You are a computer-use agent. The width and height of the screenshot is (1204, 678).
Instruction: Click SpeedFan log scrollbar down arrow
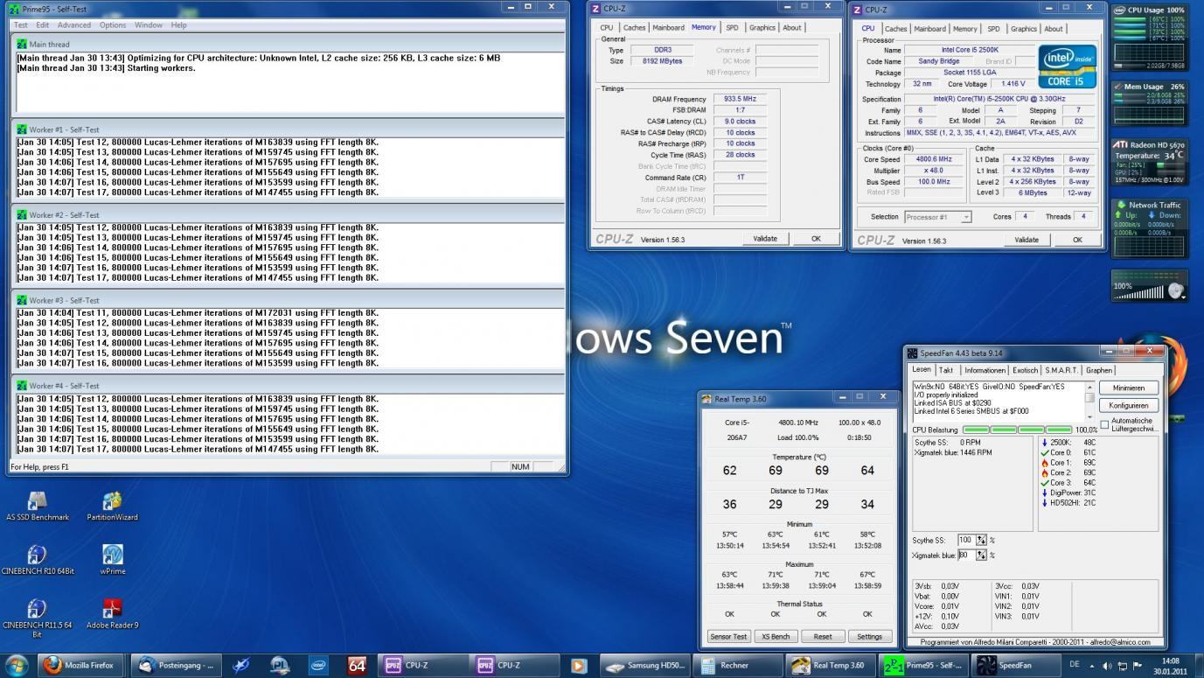[1089, 417]
